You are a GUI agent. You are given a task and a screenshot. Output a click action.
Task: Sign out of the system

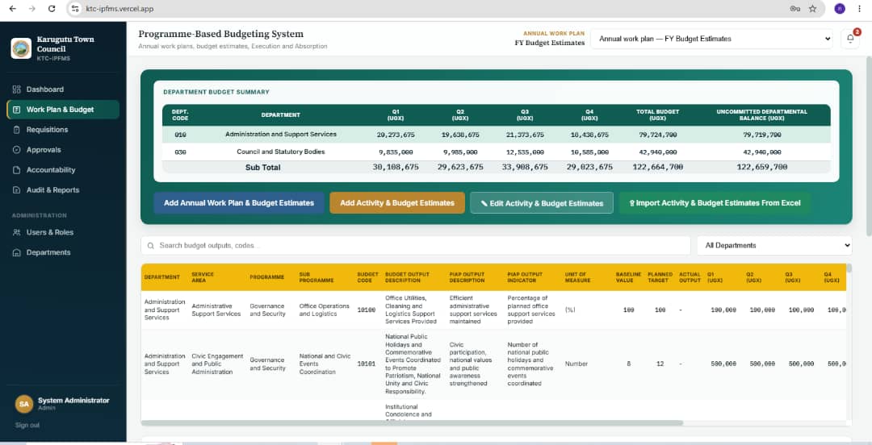pyautogui.click(x=27, y=425)
